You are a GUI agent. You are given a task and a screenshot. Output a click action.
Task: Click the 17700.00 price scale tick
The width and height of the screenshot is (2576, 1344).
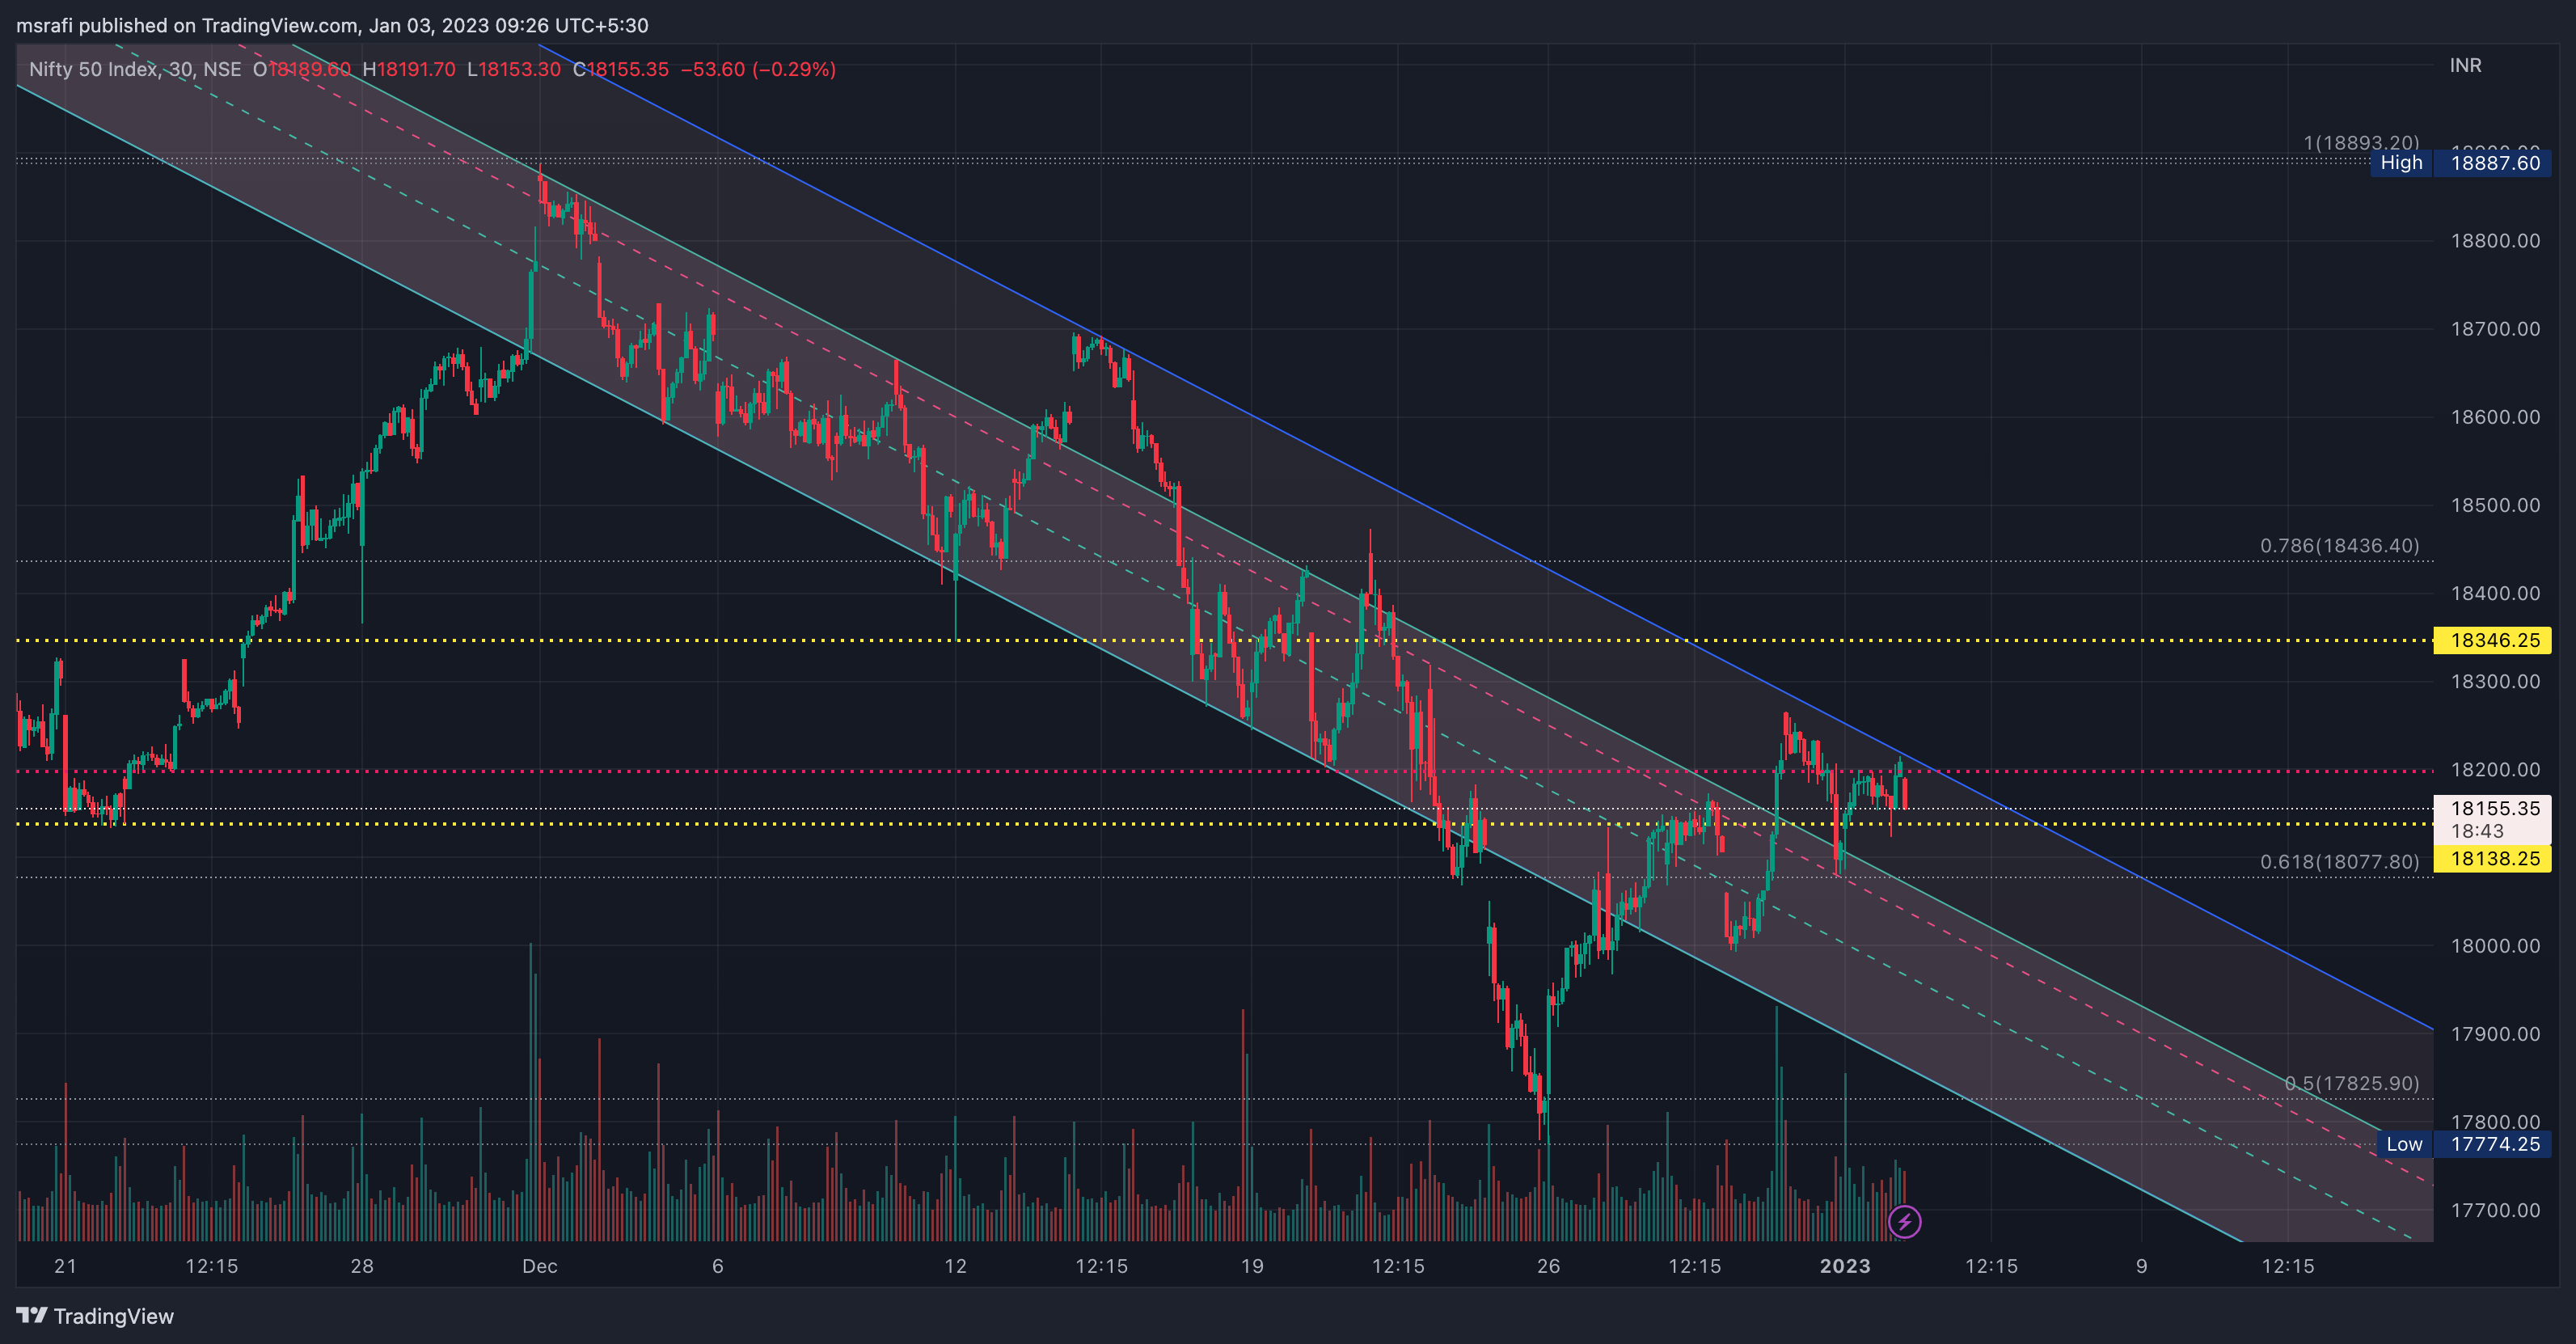2494,1210
